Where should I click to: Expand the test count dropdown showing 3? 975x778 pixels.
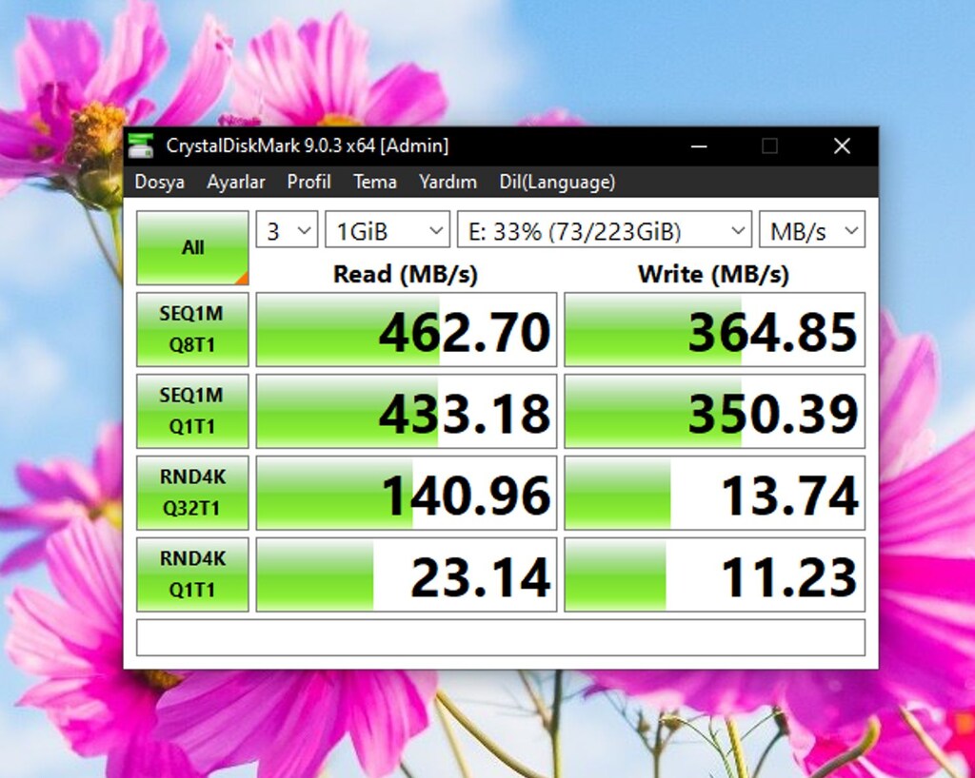tap(287, 230)
